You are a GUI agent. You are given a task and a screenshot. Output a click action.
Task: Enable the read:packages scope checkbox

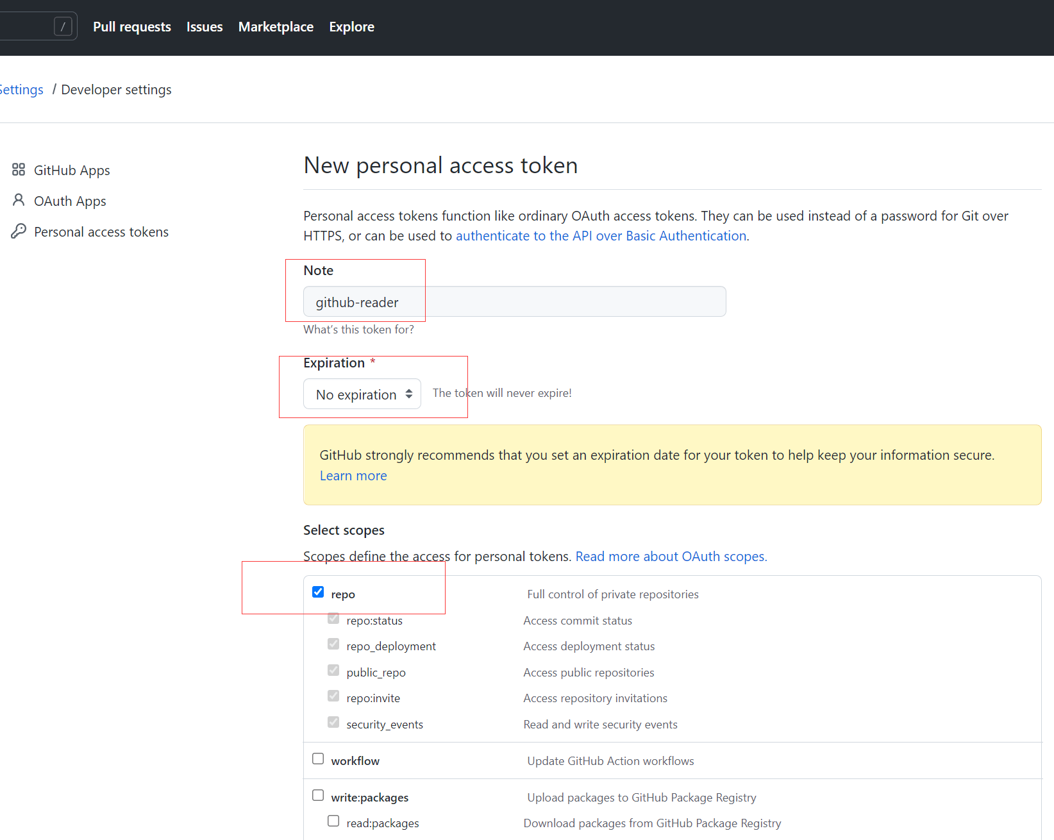[333, 821]
